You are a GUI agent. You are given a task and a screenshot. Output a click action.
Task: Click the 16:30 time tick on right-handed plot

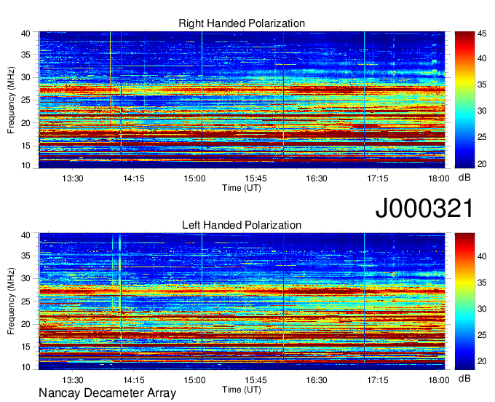coord(317,178)
